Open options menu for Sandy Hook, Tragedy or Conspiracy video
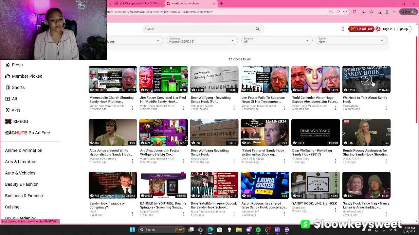 tap(133, 214)
